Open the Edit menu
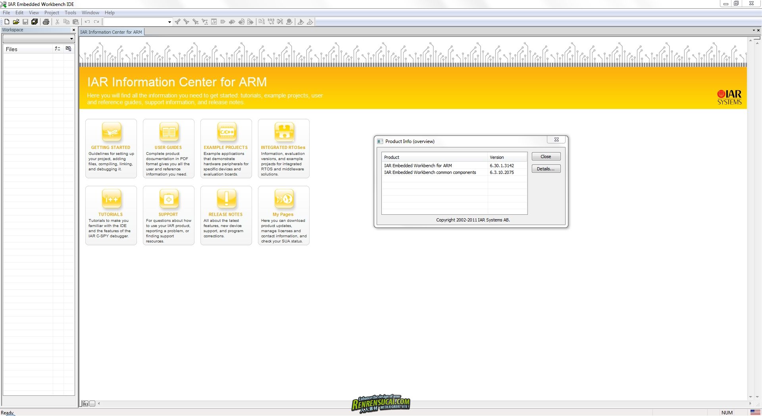Image resolution: width=762 pixels, height=416 pixels. 19,13
